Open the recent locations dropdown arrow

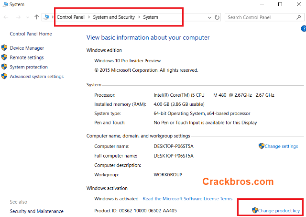coord(28,17)
